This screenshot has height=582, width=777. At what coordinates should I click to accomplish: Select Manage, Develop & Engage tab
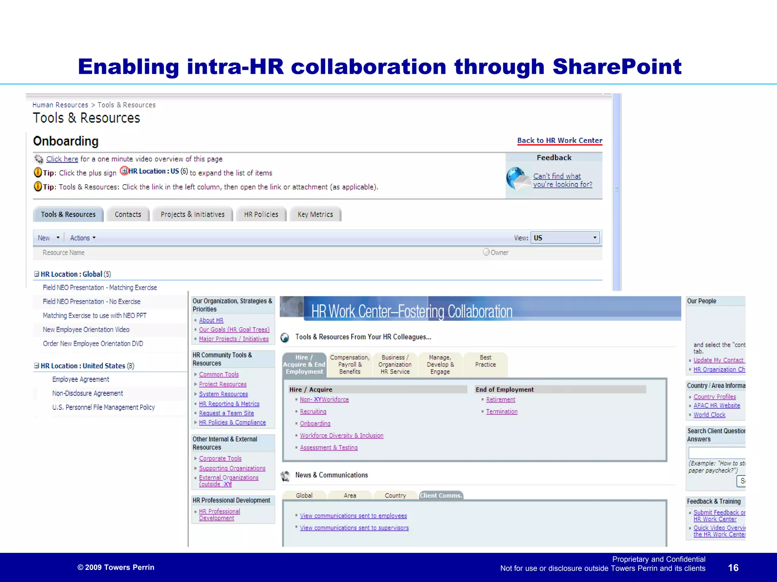[440, 365]
